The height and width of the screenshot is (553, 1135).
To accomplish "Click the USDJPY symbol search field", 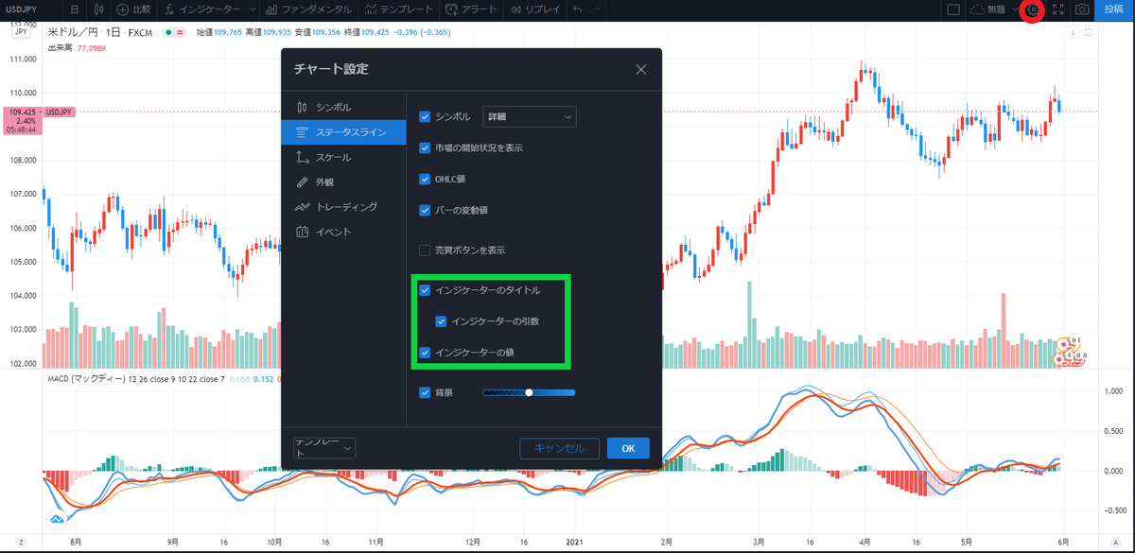I will (30, 9).
